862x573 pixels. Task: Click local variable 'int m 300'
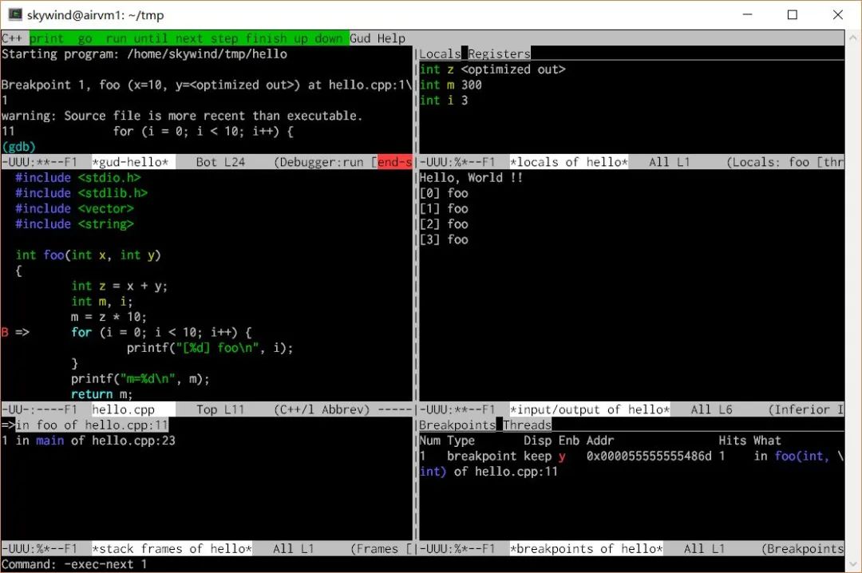click(x=451, y=85)
